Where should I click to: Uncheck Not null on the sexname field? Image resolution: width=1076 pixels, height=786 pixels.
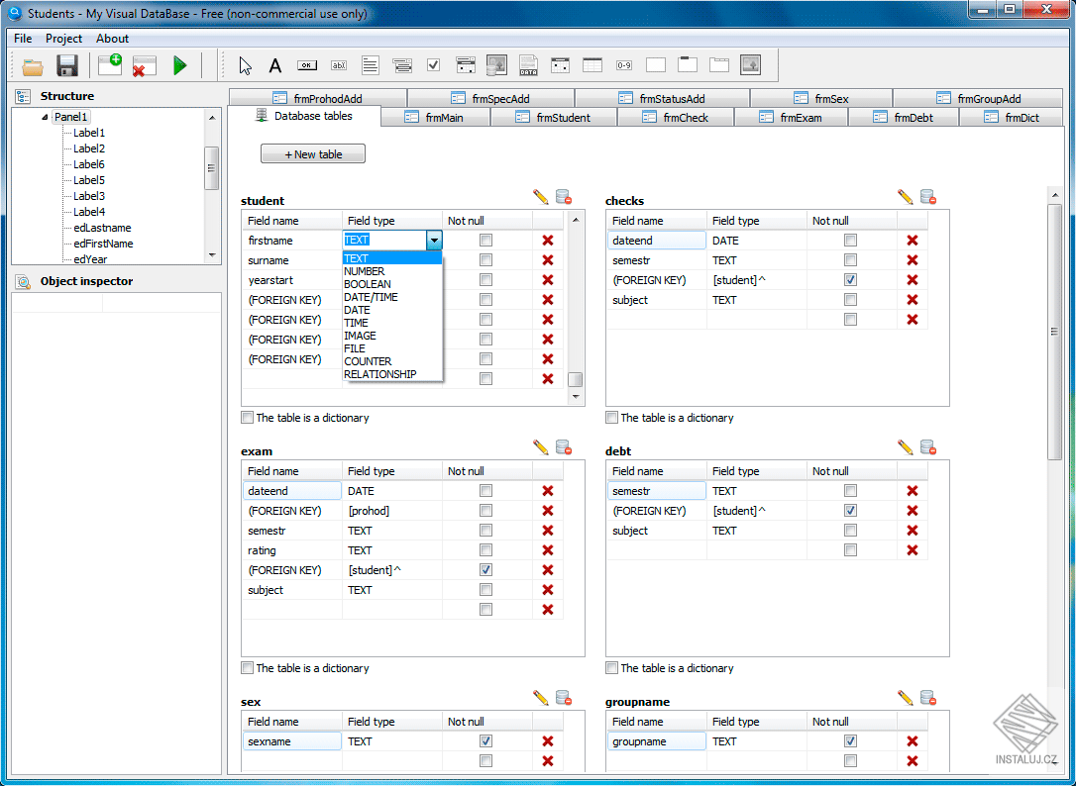tap(485, 740)
